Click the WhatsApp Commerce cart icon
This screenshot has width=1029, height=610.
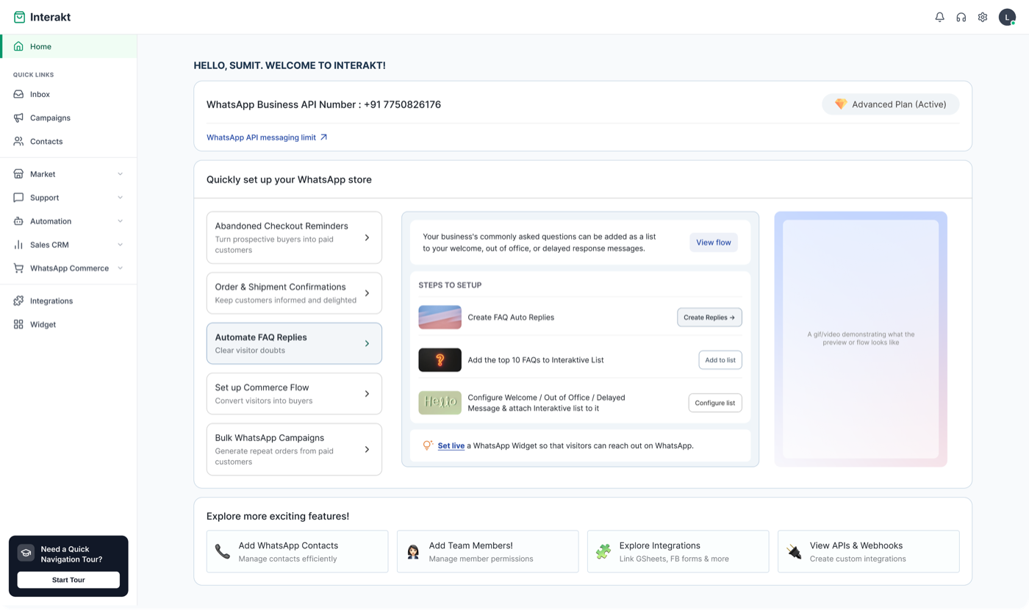tap(18, 268)
